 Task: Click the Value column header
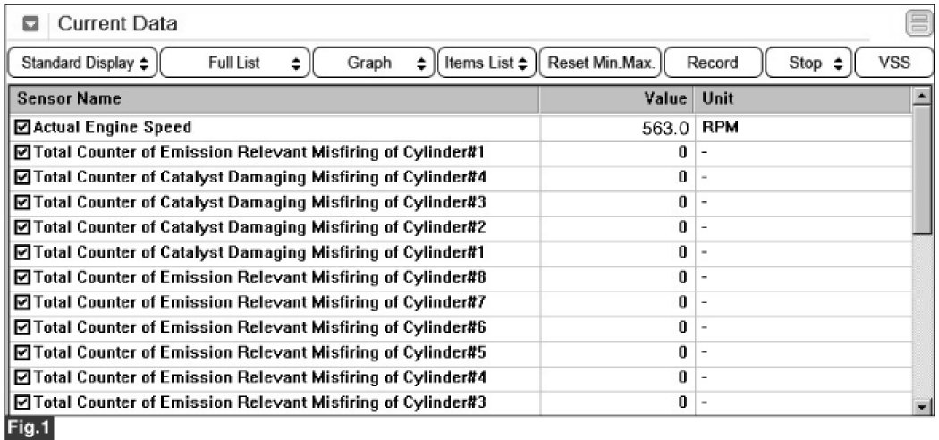tap(616, 97)
